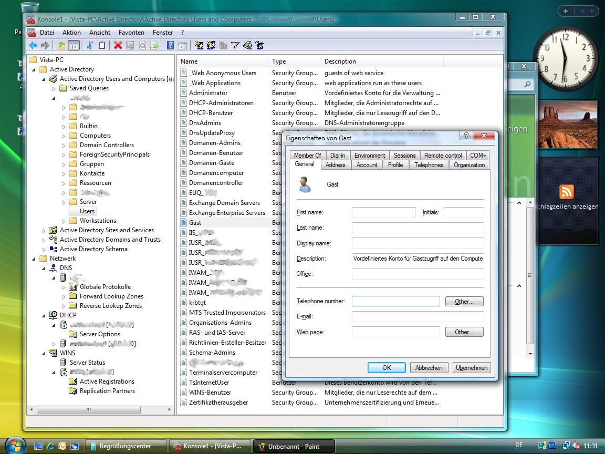Click the Windows Start orb

point(15,446)
